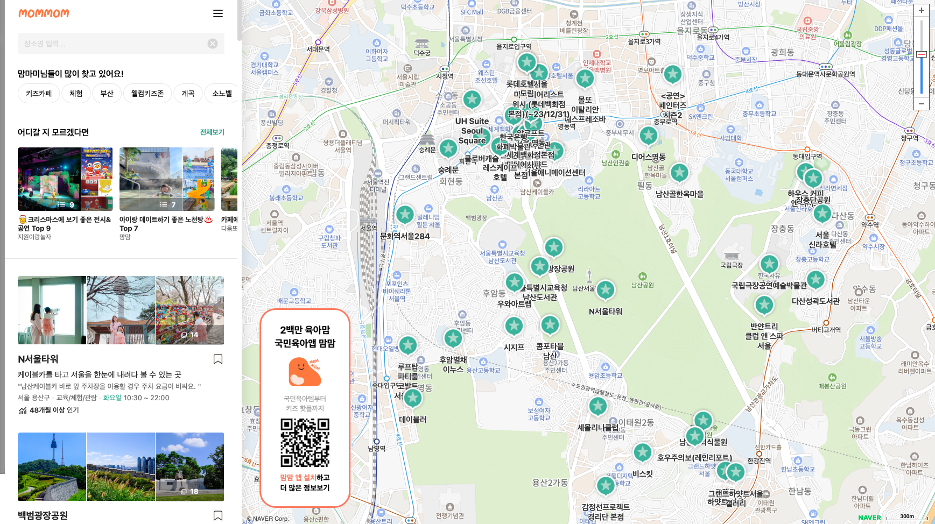
Task: Open the 노천탕 Top 7 collection thumbnail
Action: tap(167, 179)
